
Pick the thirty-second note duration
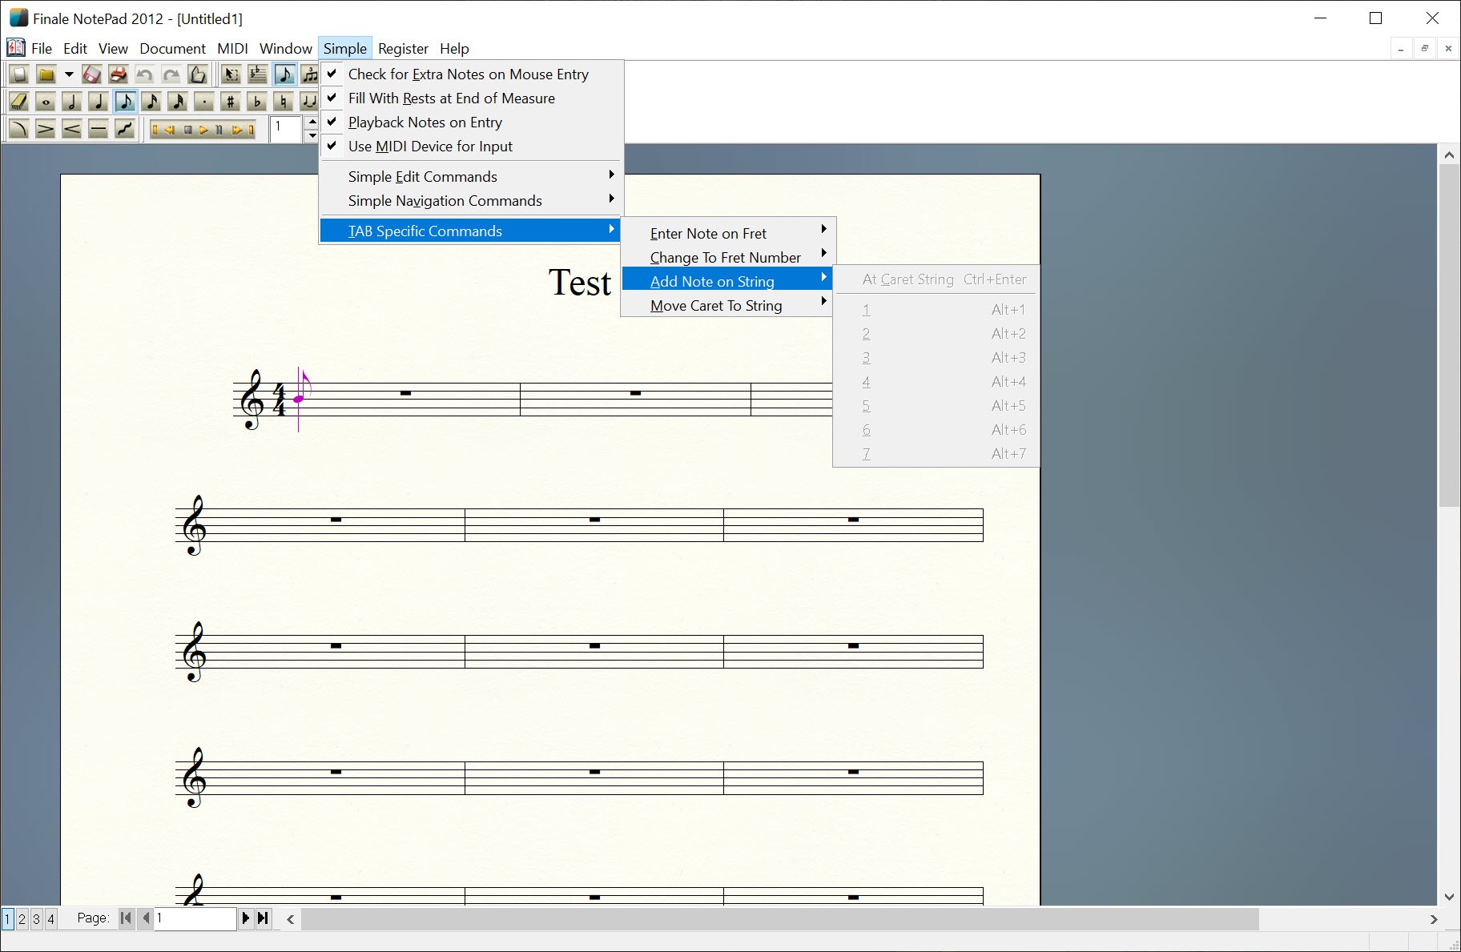(x=178, y=102)
